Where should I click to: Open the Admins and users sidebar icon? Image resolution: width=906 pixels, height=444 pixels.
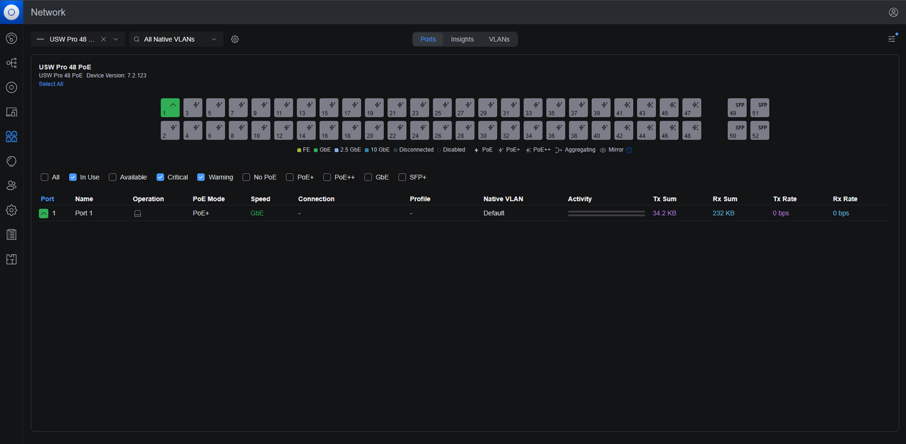tap(11, 185)
